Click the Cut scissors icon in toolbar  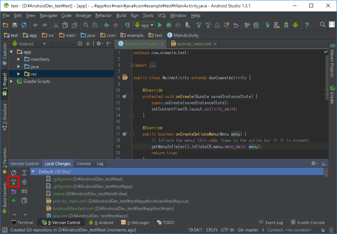[x=56, y=25]
